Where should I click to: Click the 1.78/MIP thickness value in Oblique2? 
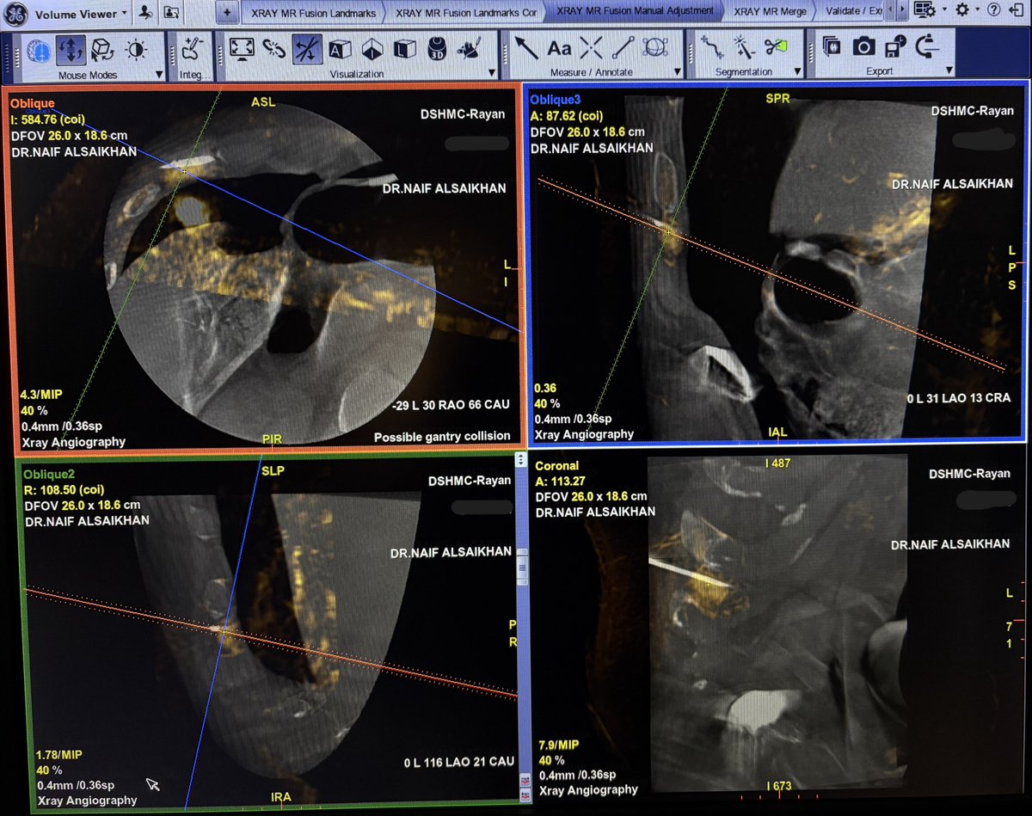(x=59, y=754)
